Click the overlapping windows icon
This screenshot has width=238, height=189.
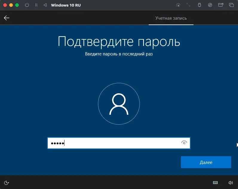click(x=231, y=5)
